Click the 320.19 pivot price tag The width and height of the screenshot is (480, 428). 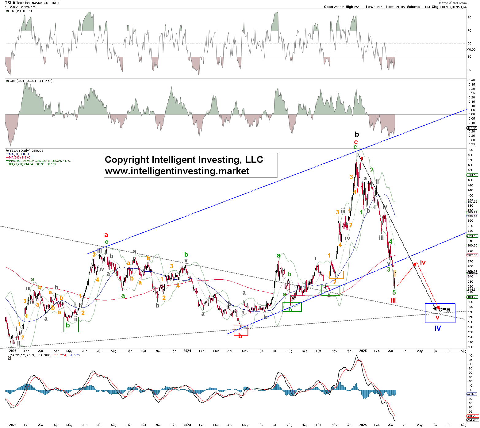point(472,236)
